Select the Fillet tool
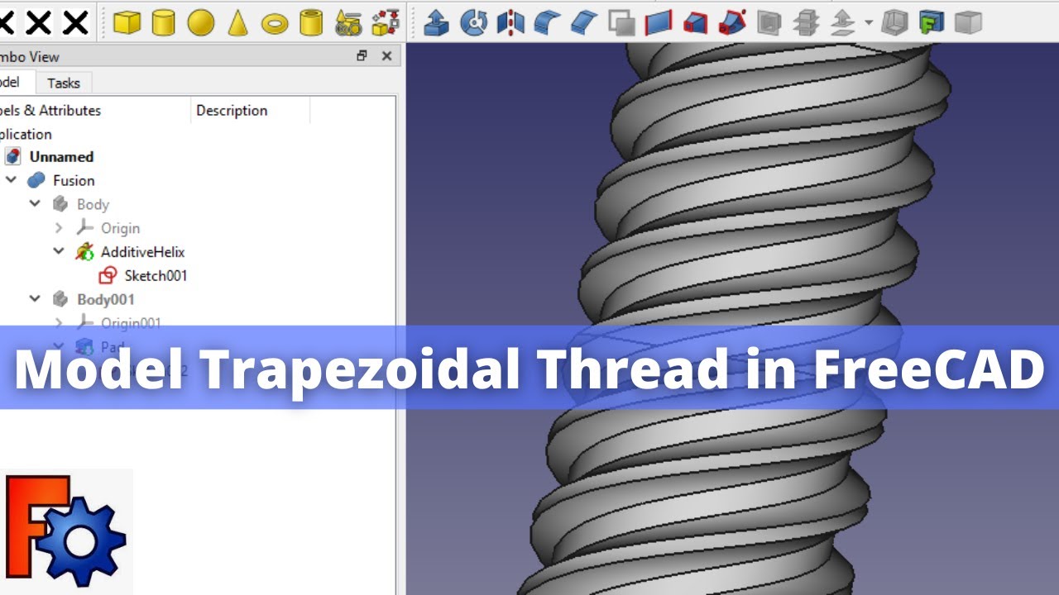 pyautogui.click(x=547, y=22)
